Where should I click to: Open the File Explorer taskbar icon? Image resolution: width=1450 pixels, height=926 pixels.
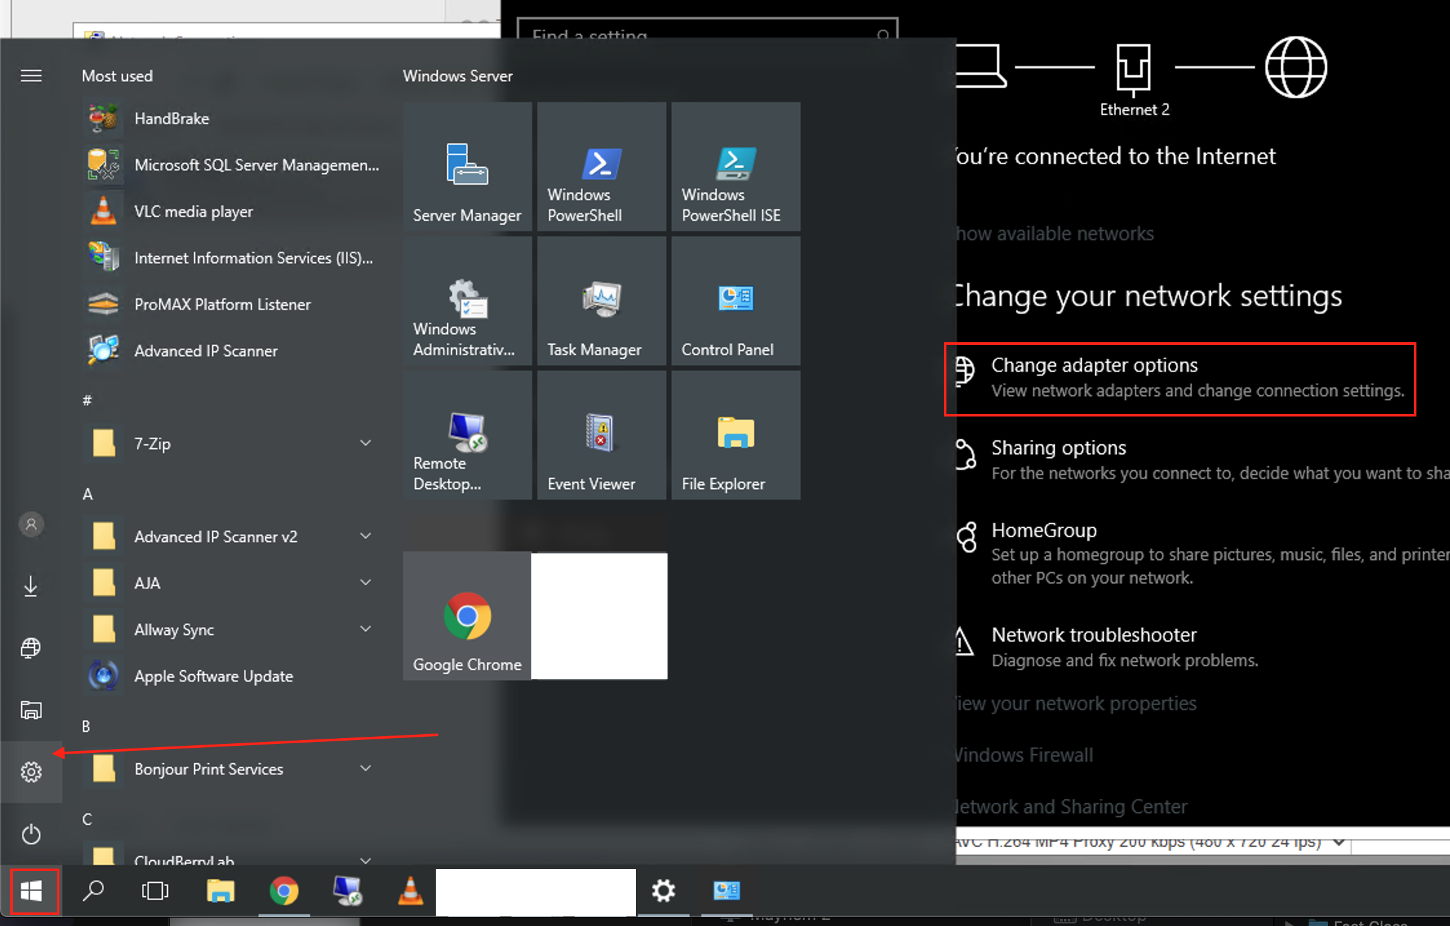click(221, 891)
